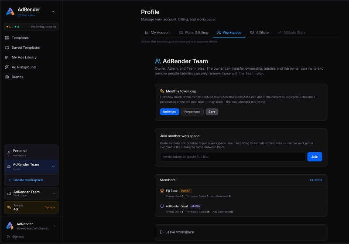
Task: Click the AdRender Team heading icon
Action: click(x=158, y=61)
